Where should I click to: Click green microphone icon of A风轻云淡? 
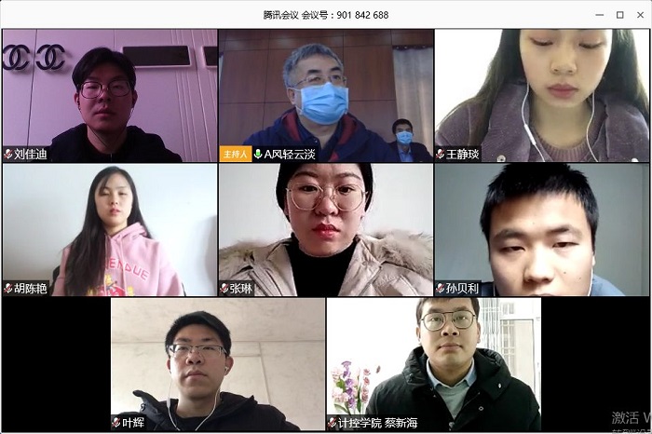(258, 155)
